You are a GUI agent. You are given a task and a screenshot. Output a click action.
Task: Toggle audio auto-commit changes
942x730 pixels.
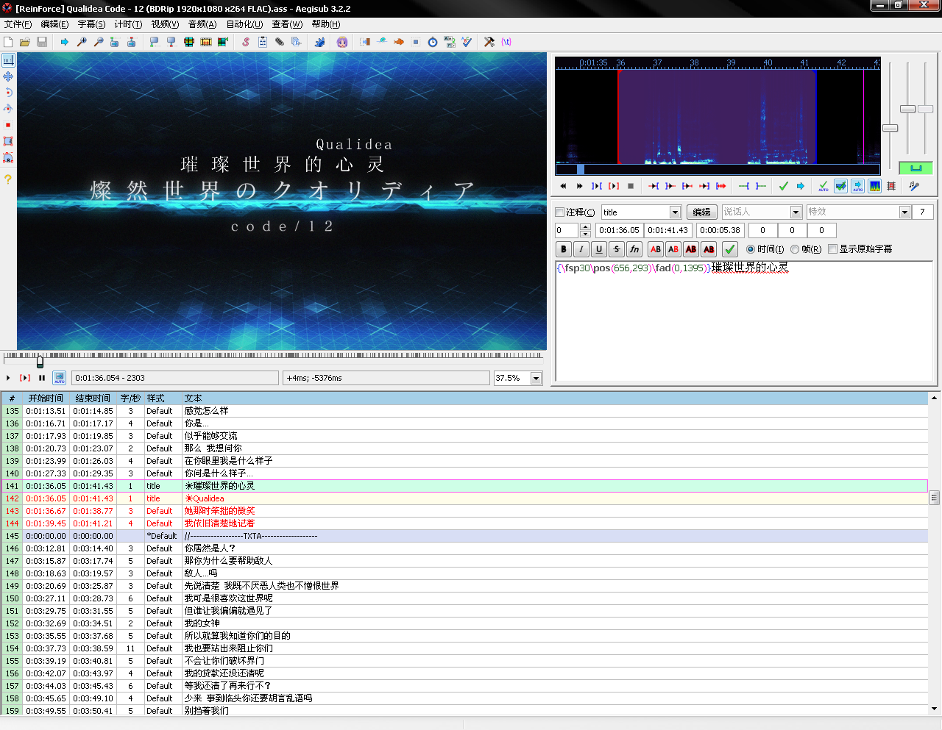coord(824,186)
